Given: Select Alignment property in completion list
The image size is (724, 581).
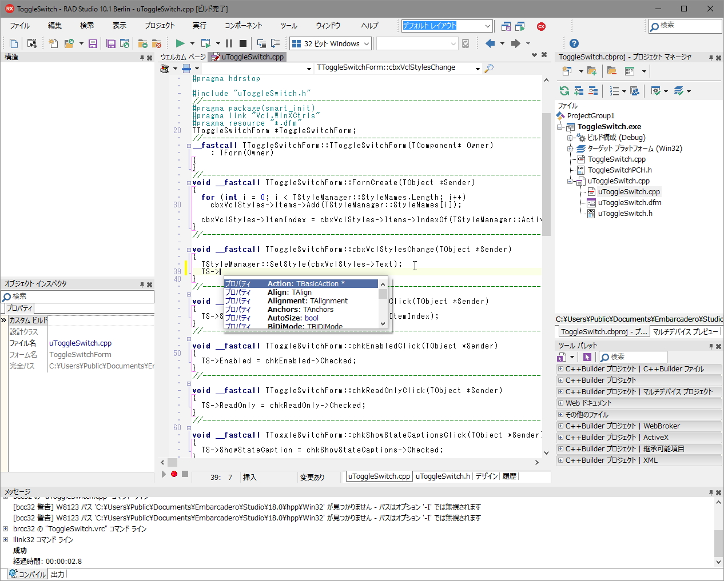Looking at the screenshot, I should point(307,301).
